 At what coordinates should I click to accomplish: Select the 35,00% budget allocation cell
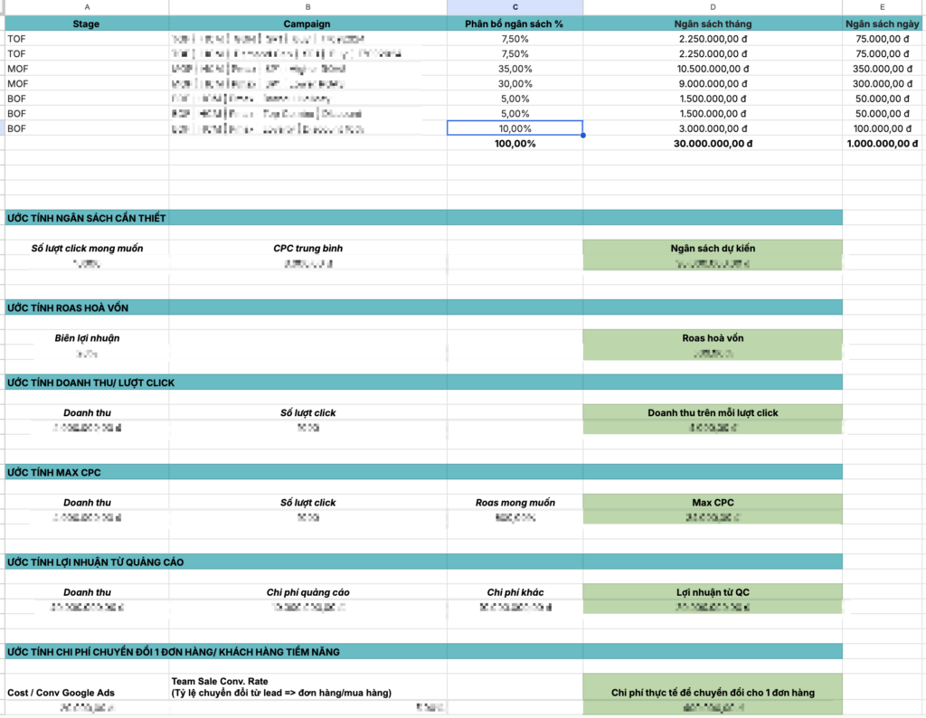[515, 69]
